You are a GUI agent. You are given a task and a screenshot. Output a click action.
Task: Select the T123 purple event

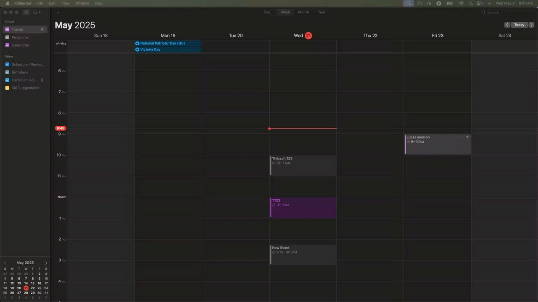pyautogui.click(x=303, y=208)
